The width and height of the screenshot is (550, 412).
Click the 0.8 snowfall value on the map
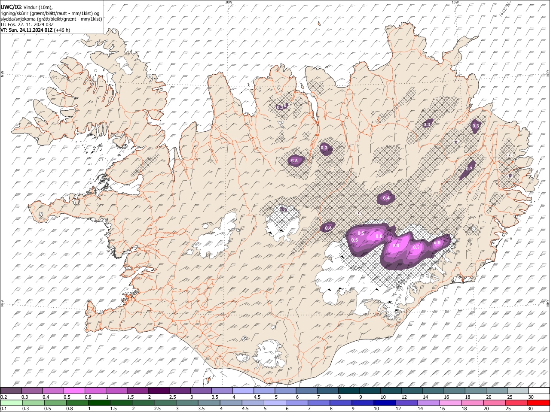[x=396, y=245]
